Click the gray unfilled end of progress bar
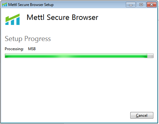The image size is (159, 124). pos(150,56)
